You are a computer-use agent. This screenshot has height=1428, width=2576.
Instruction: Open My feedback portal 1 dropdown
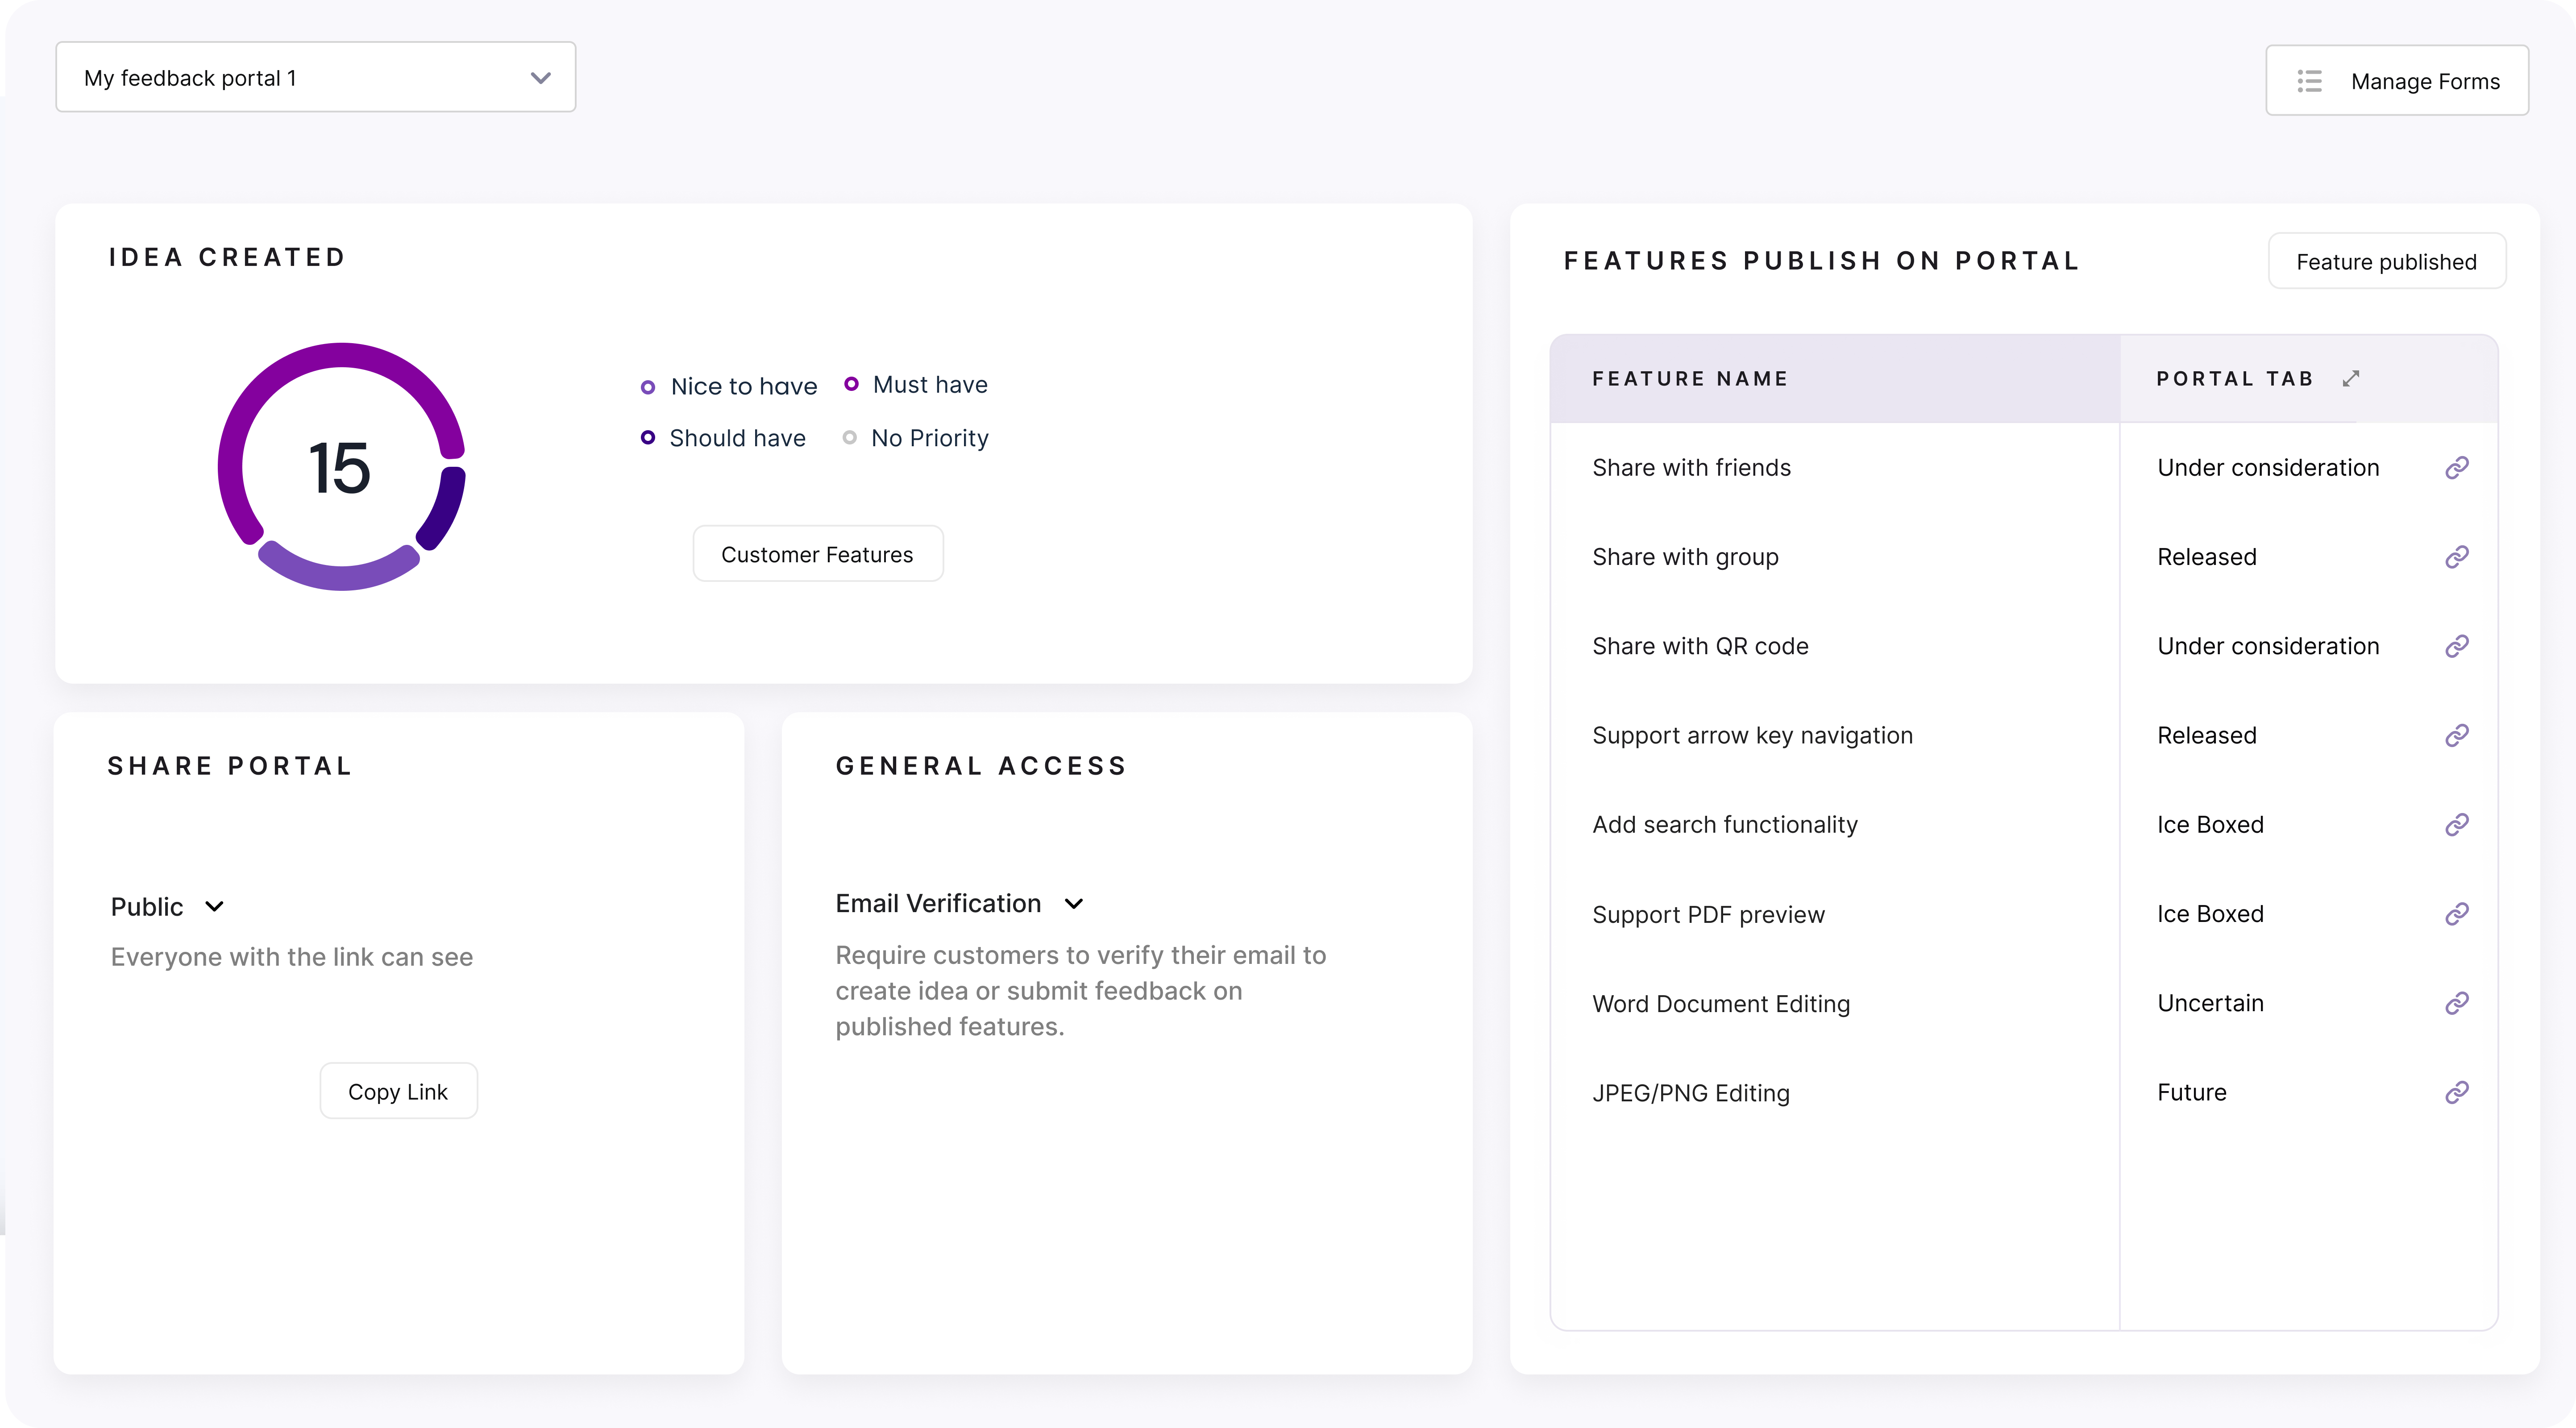point(316,77)
